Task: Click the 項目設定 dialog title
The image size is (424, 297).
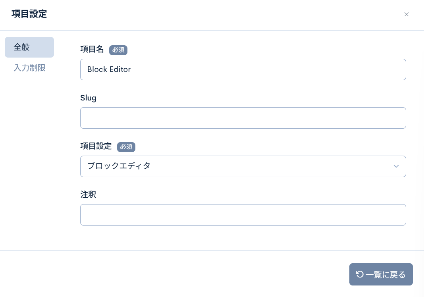Action: pos(29,14)
